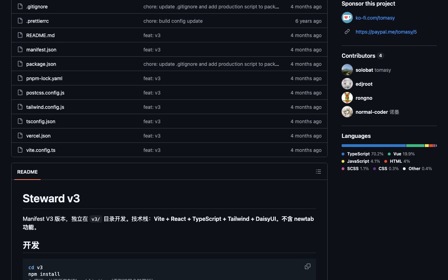The image size is (448, 280).
Task: Open the README.md file
Action: (40, 35)
